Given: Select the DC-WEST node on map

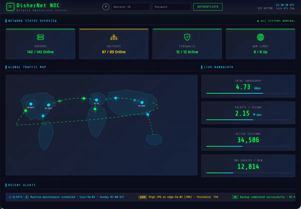Looking at the screenshot, I should coord(31,104).
